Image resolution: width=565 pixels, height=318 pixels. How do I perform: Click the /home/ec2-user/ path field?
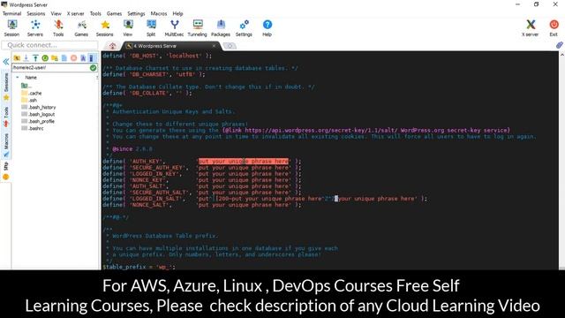click(50, 67)
